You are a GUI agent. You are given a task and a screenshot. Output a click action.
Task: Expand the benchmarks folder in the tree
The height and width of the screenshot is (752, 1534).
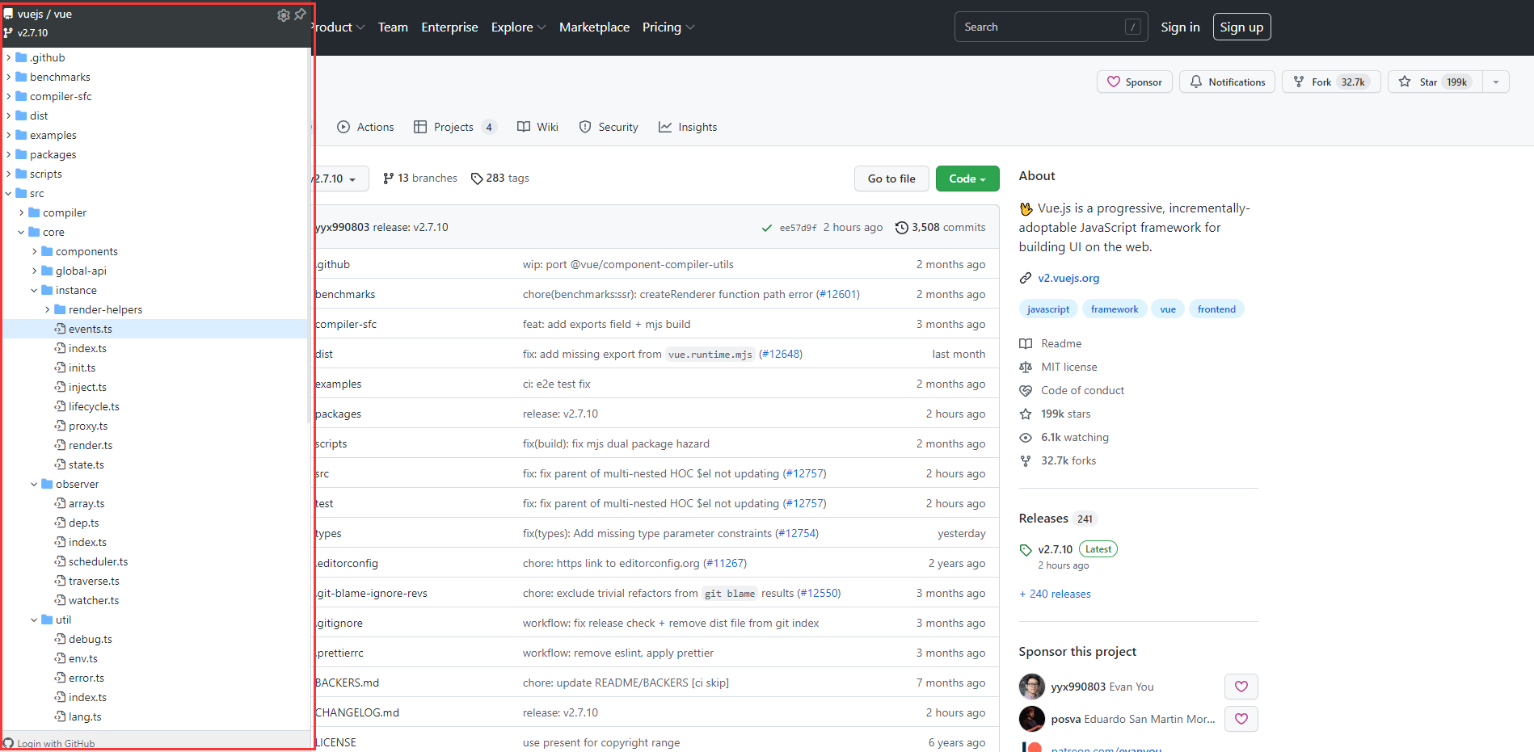[9, 77]
